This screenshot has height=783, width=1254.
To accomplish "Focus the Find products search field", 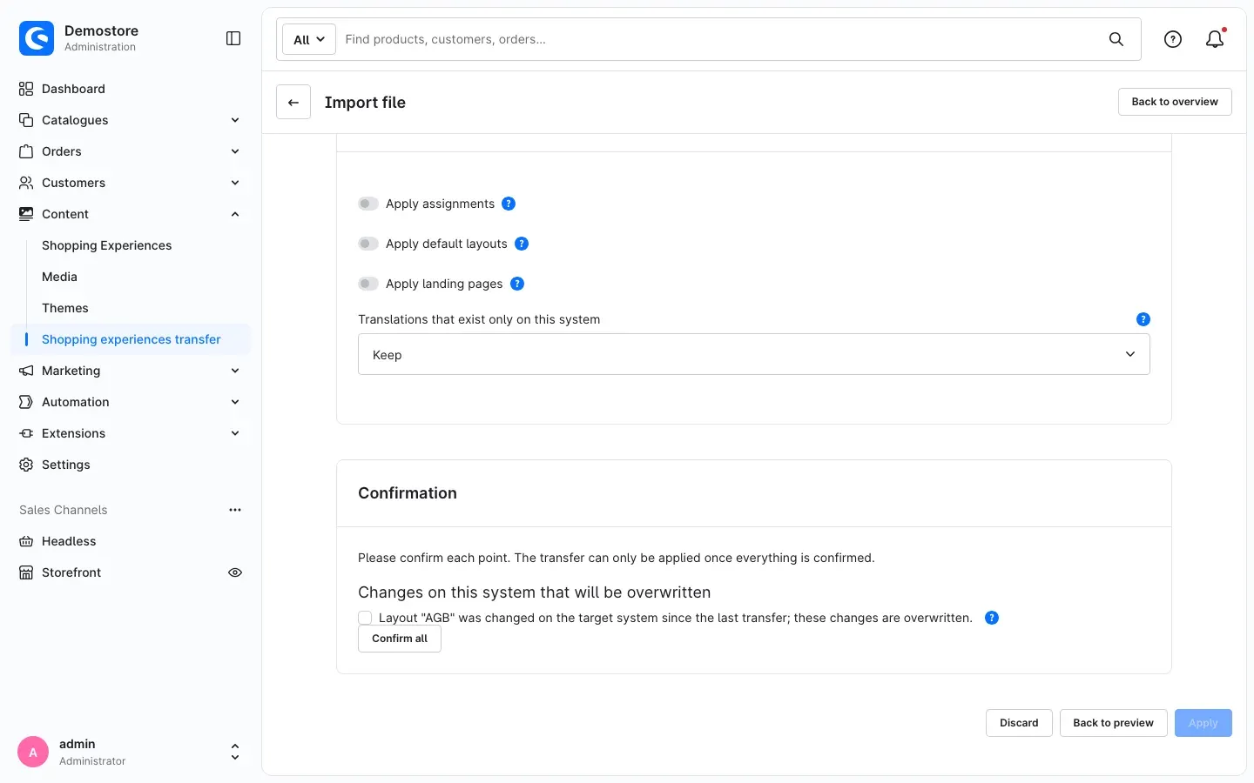I will click(x=718, y=39).
